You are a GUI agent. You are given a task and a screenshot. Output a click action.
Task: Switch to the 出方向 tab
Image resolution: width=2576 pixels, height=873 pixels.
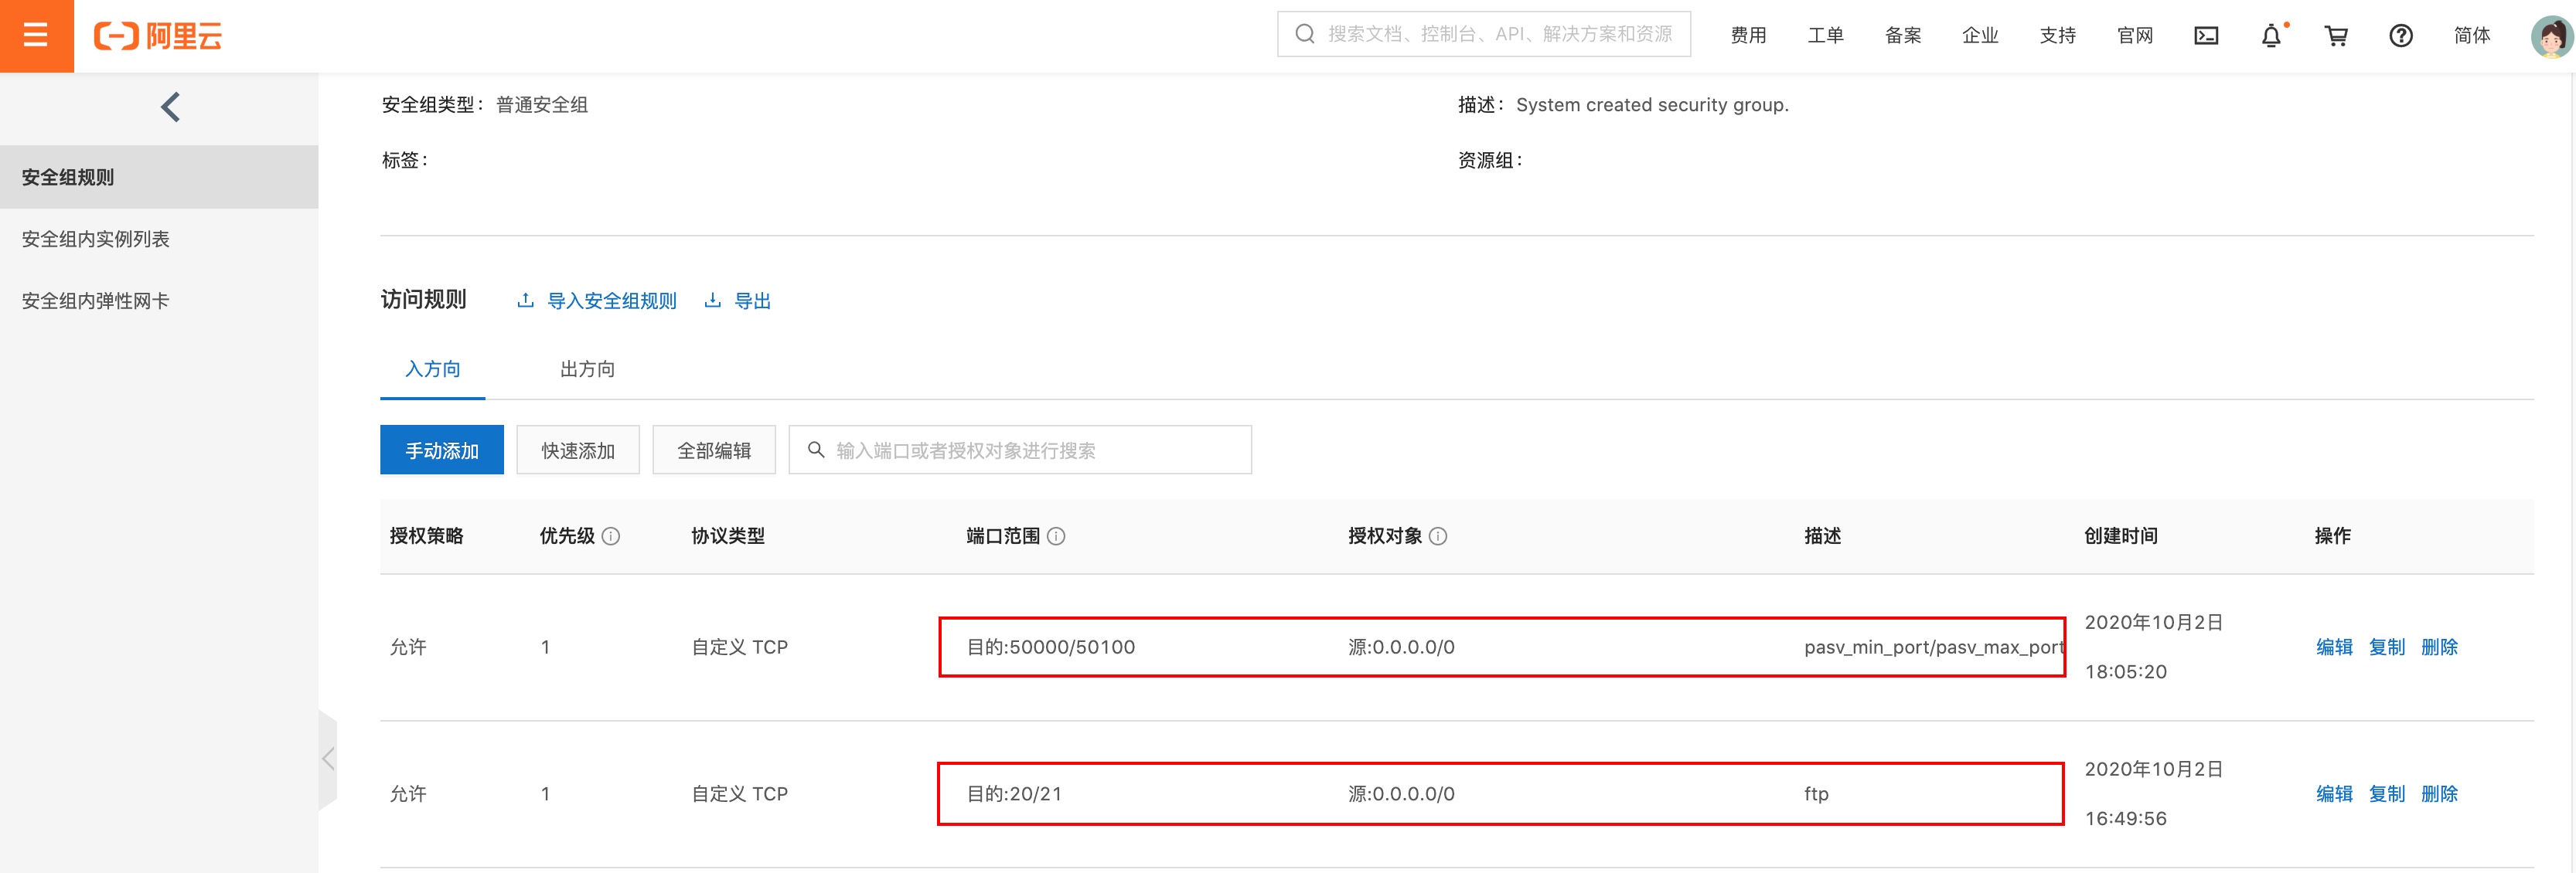coord(587,369)
